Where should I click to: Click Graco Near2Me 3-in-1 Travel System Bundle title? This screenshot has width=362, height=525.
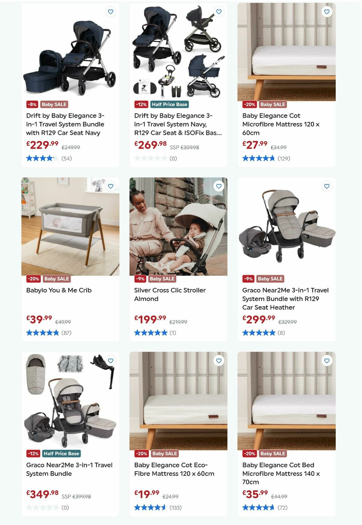click(x=69, y=469)
